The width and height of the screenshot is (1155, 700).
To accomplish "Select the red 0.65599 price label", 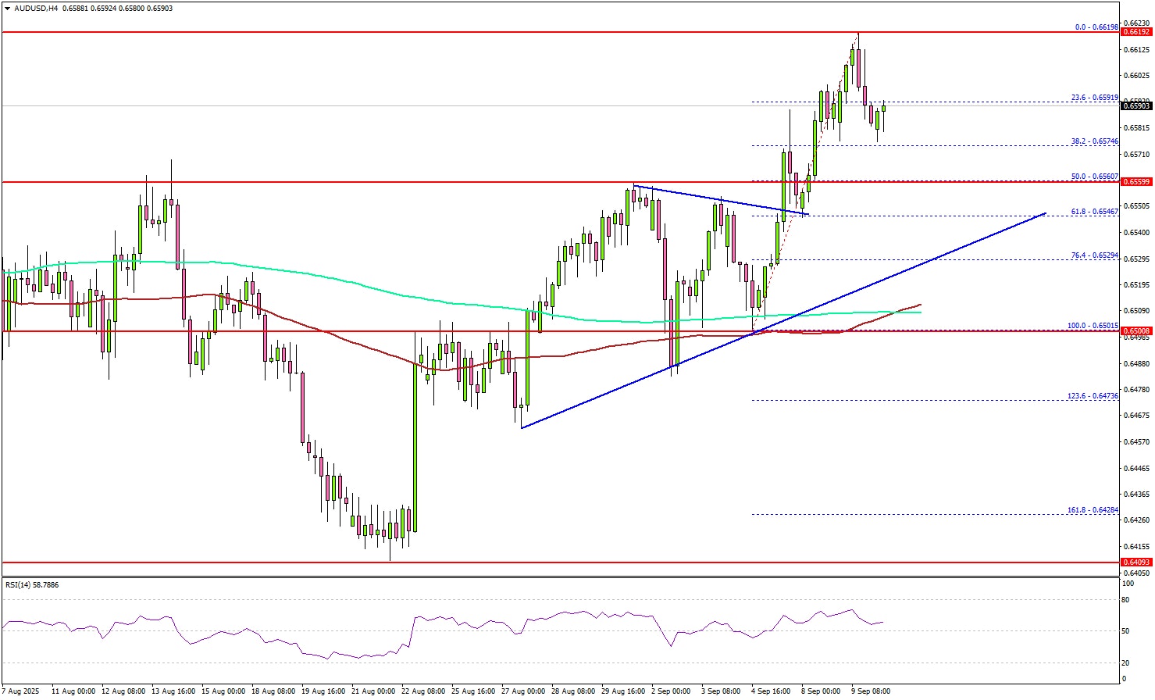I will [1135, 181].
